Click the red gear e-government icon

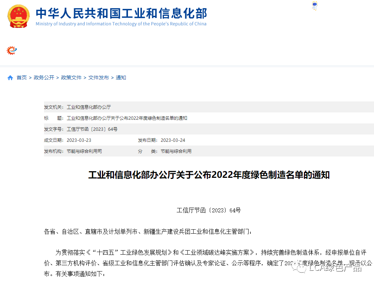click(x=12, y=50)
